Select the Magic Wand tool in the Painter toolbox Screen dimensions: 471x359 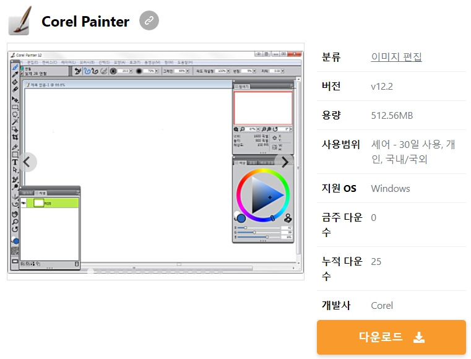pyautogui.click(x=15, y=122)
